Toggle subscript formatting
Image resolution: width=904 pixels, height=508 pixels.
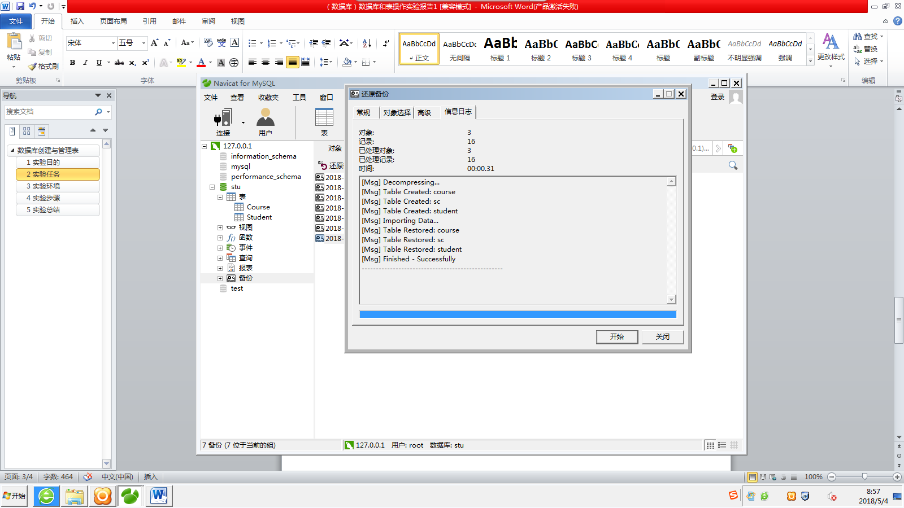(133, 63)
